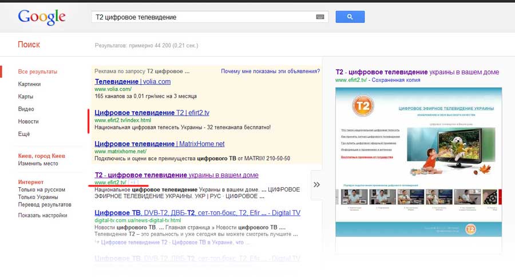Viewport: 515px width, 277px height.
Task: Click the "Поиск" heading
Action: [x=29, y=45]
